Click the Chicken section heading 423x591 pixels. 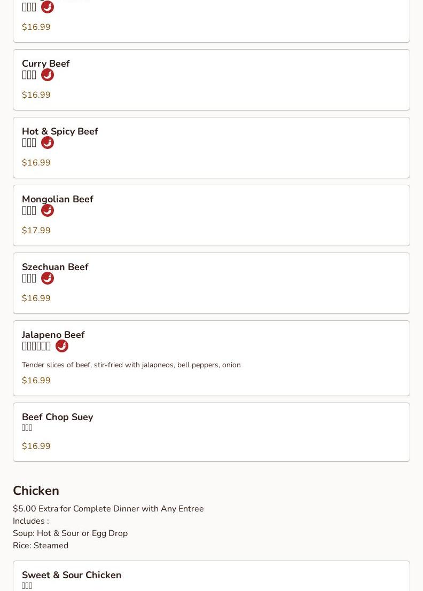pyautogui.click(x=36, y=491)
